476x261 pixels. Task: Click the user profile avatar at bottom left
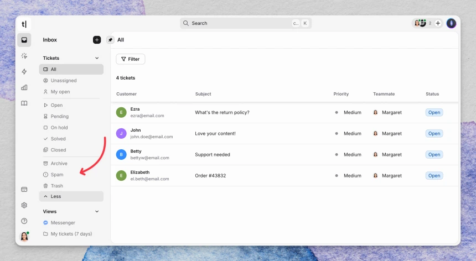(x=24, y=236)
